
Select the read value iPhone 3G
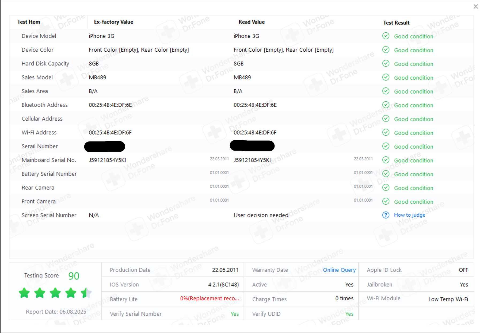click(246, 36)
